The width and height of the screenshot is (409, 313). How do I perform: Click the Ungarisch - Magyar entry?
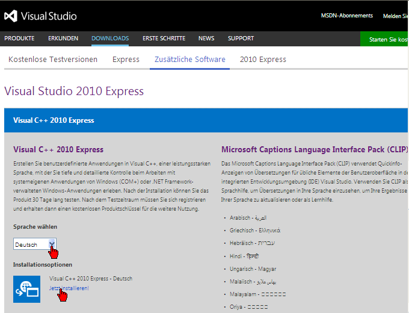point(253,269)
